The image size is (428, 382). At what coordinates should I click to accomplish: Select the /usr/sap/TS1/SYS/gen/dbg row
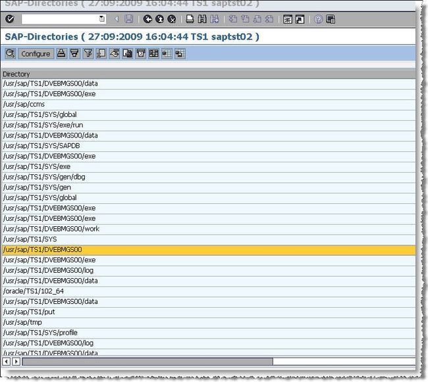(x=209, y=177)
